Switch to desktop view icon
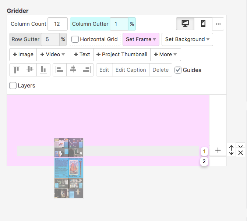 tap(185, 24)
